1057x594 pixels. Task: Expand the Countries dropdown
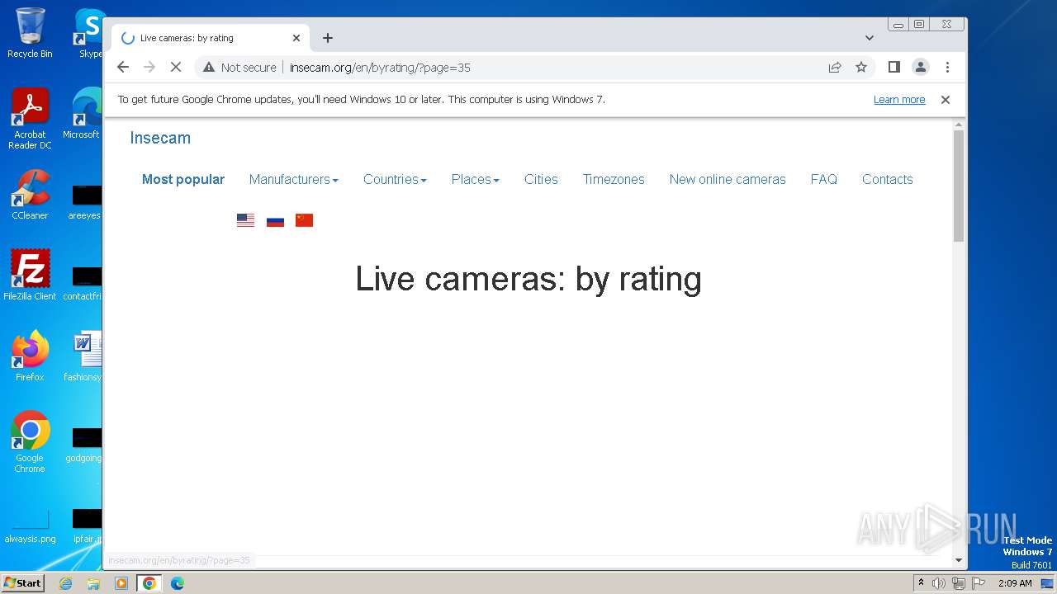point(395,179)
